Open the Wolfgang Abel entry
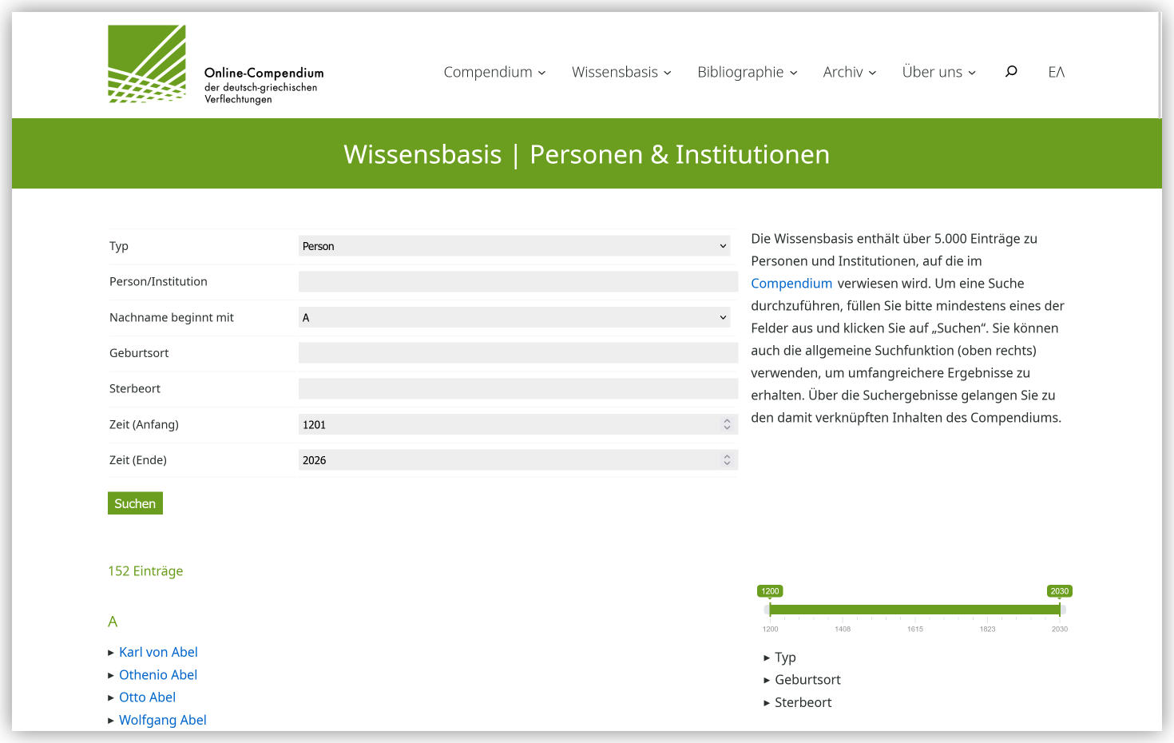This screenshot has width=1174, height=743. click(162, 720)
